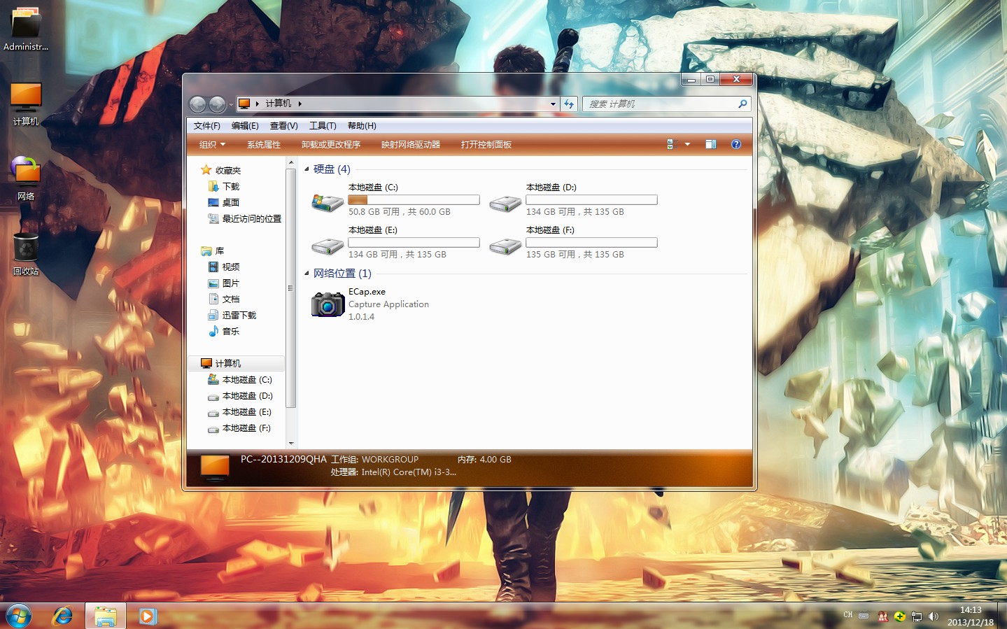
Task: Select 桌面 in navigation pane
Action: (x=231, y=202)
